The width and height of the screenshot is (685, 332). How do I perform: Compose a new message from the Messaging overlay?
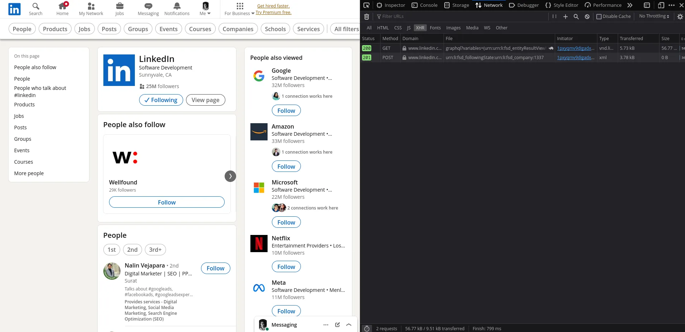coord(337,325)
